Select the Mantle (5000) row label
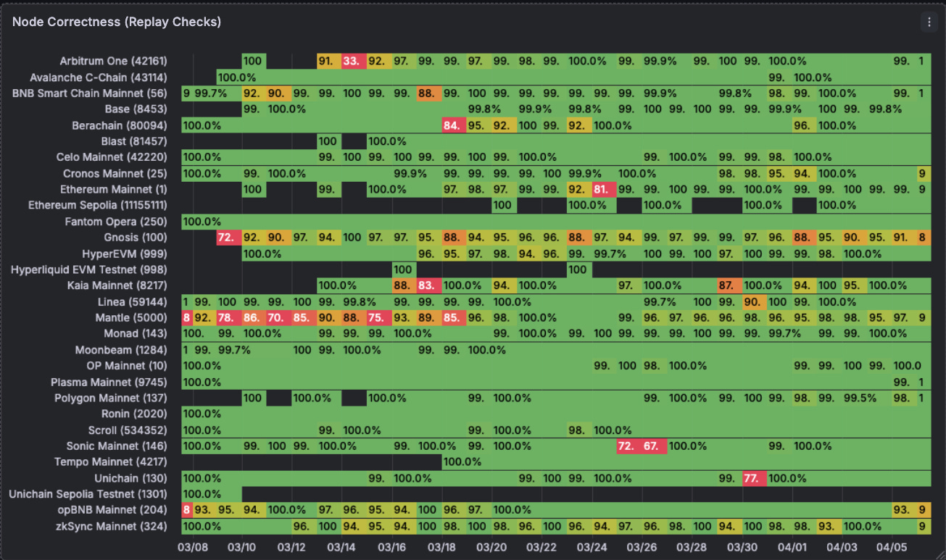The width and height of the screenshot is (946, 560). pyautogui.click(x=131, y=317)
